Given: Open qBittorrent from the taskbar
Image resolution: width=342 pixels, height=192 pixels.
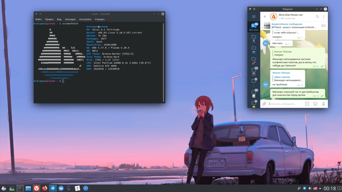Looking at the screenshot, I should pyautogui.click(x=86, y=188).
